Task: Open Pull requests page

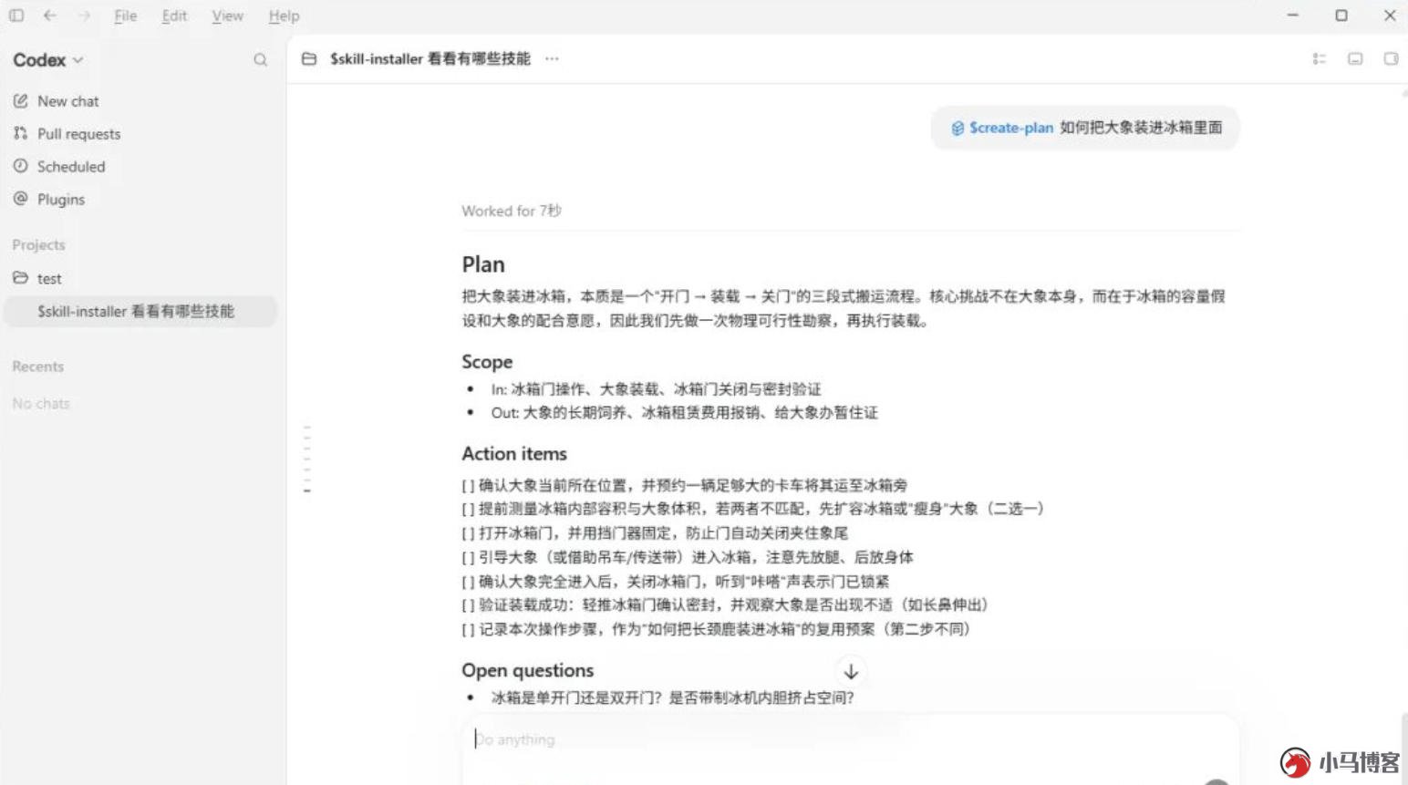Action: pyautogui.click(x=67, y=134)
